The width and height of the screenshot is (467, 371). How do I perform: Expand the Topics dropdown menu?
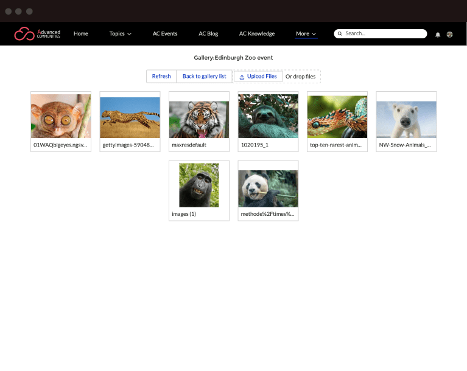pos(120,33)
